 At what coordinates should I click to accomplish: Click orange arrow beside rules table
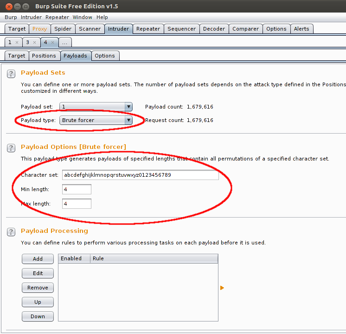[222, 288]
